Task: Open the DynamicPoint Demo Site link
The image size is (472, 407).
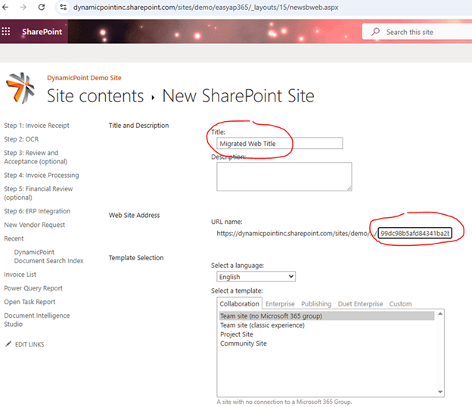Action: point(84,78)
